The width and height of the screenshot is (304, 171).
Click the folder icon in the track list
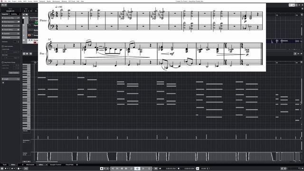[24, 18]
